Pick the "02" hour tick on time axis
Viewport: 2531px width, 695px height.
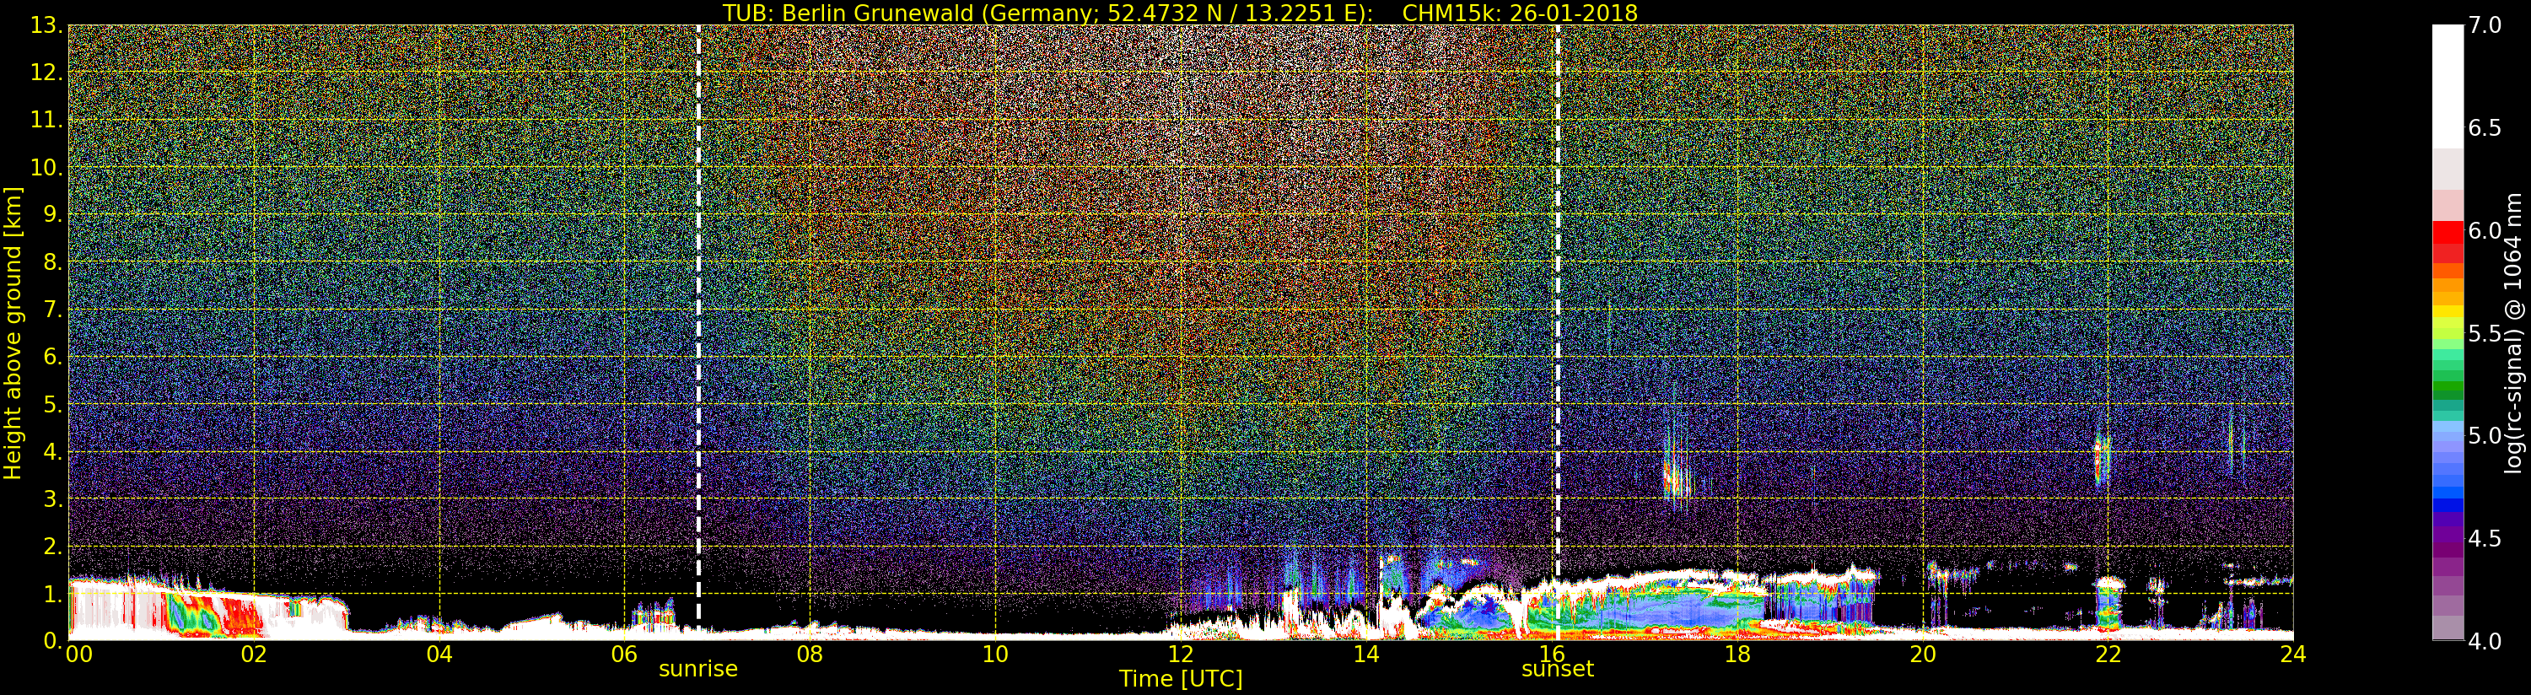coord(254,654)
